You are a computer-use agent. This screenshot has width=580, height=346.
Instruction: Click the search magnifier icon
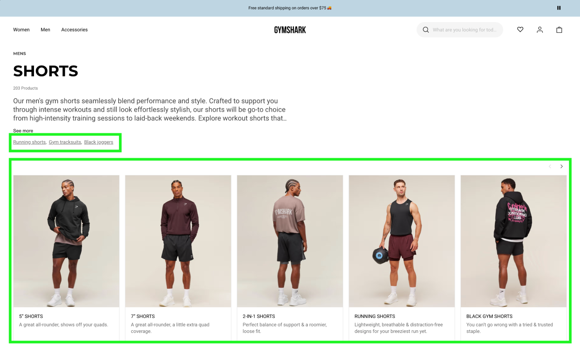click(x=426, y=30)
